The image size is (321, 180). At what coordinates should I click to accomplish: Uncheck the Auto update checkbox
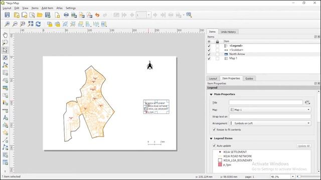click(x=214, y=145)
